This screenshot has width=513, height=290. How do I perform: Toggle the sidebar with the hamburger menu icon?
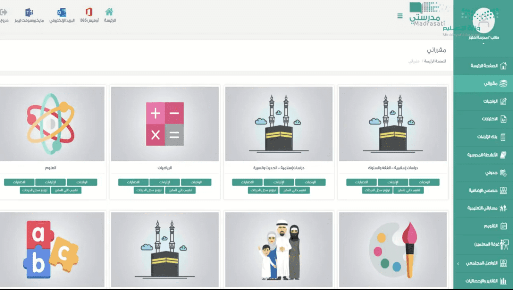coord(400,16)
